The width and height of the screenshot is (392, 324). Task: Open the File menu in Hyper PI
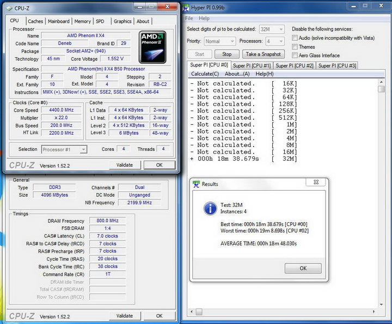(x=189, y=19)
